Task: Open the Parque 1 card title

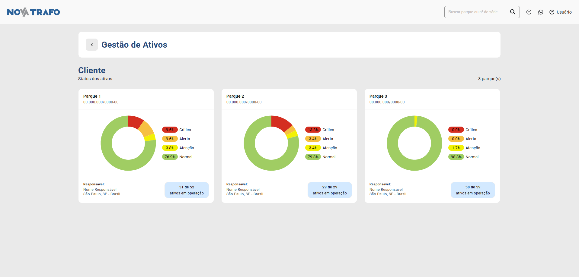Action: tap(92, 96)
